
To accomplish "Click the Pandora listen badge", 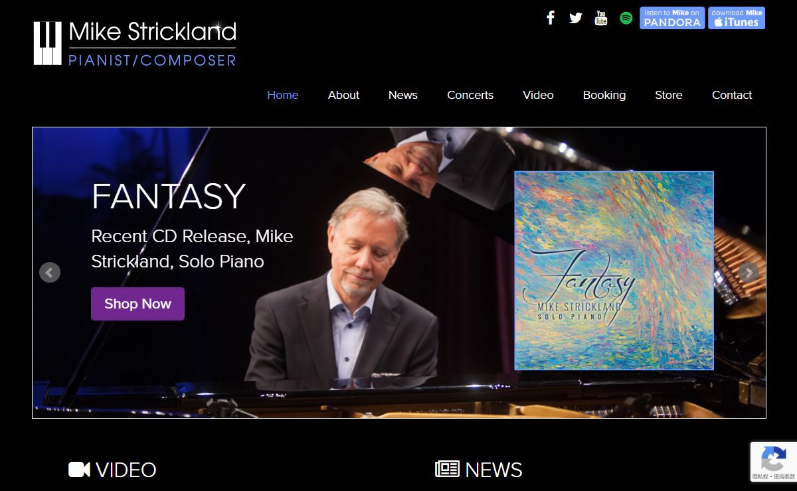I will coord(672,18).
